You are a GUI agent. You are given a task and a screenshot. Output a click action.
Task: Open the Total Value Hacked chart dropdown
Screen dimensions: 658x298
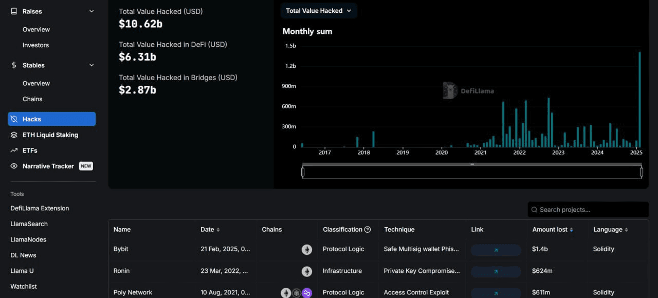(319, 11)
